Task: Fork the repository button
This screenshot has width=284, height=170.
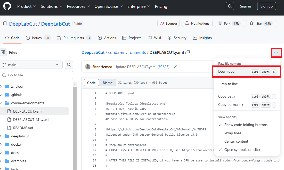Action: click(229, 24)
